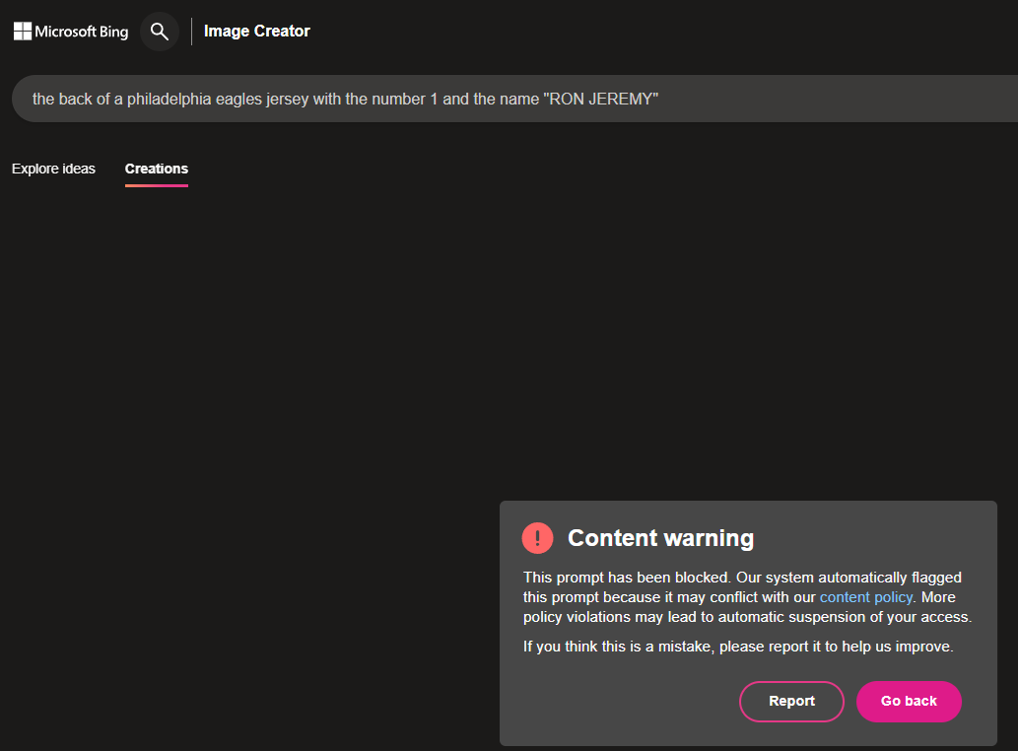The image size is (1018, 751).
Task: Click the Microsoft Bing logo
Action: (71, 32)
